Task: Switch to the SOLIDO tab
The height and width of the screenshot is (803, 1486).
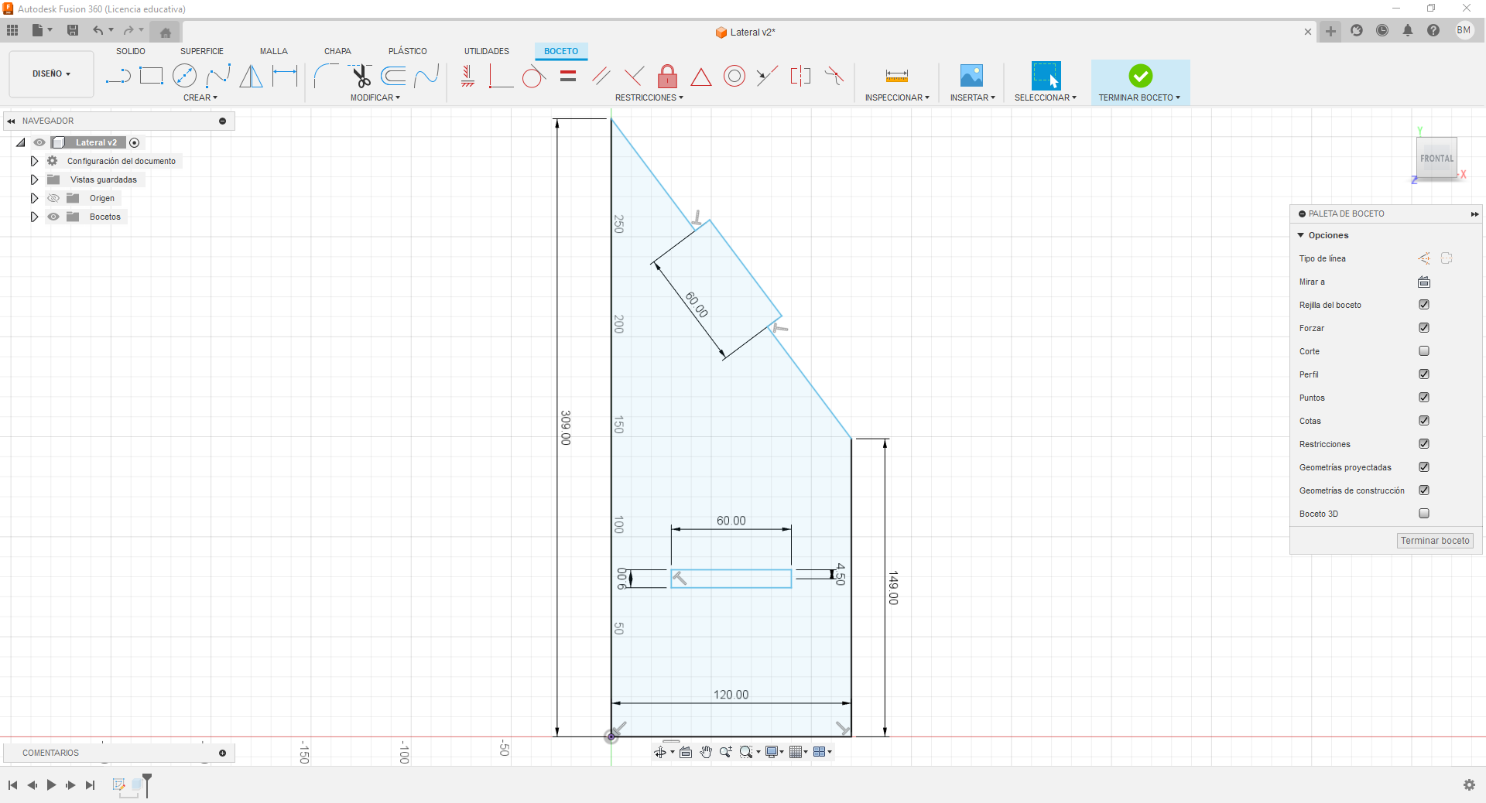Action: tap(131, 51)
